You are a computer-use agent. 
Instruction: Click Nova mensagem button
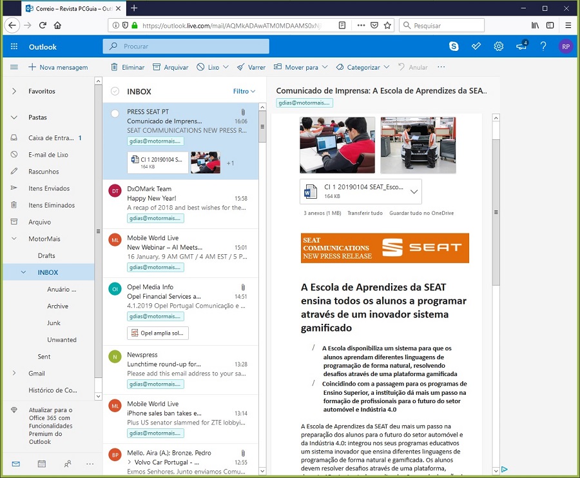point(58,67)
